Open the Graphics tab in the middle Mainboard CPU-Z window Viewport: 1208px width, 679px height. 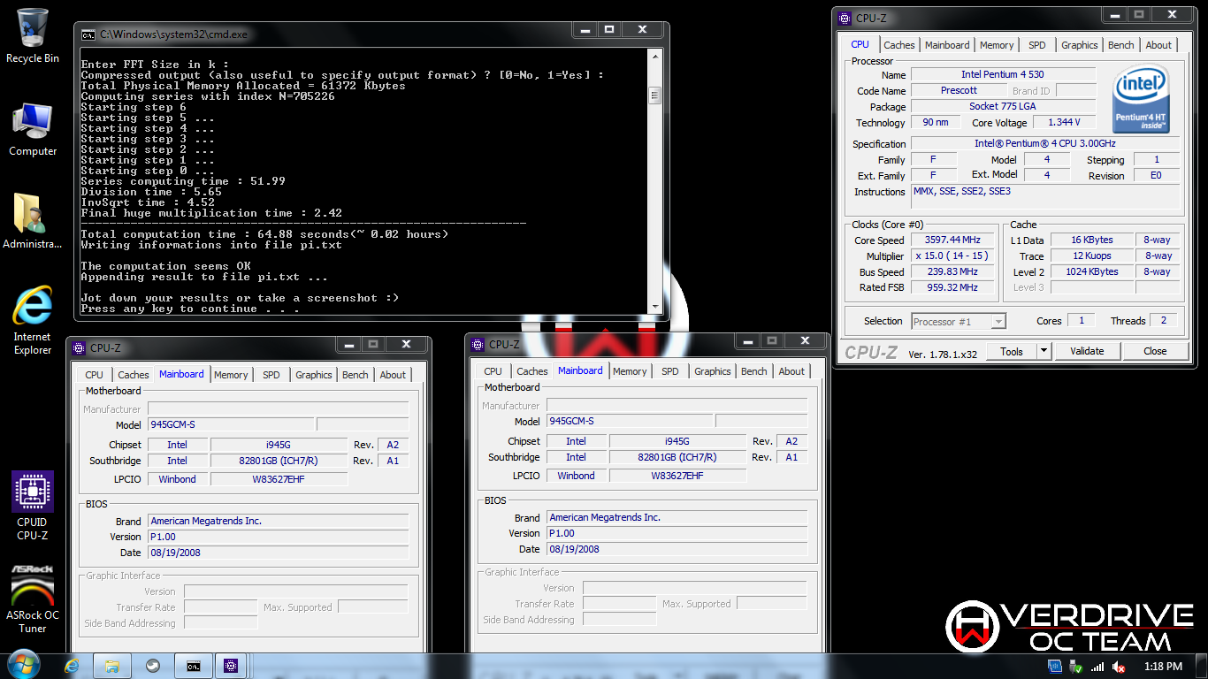pos(713,371)
